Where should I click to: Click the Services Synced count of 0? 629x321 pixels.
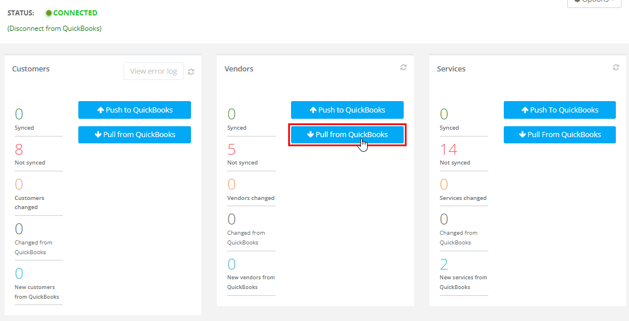tap(444, 114)
